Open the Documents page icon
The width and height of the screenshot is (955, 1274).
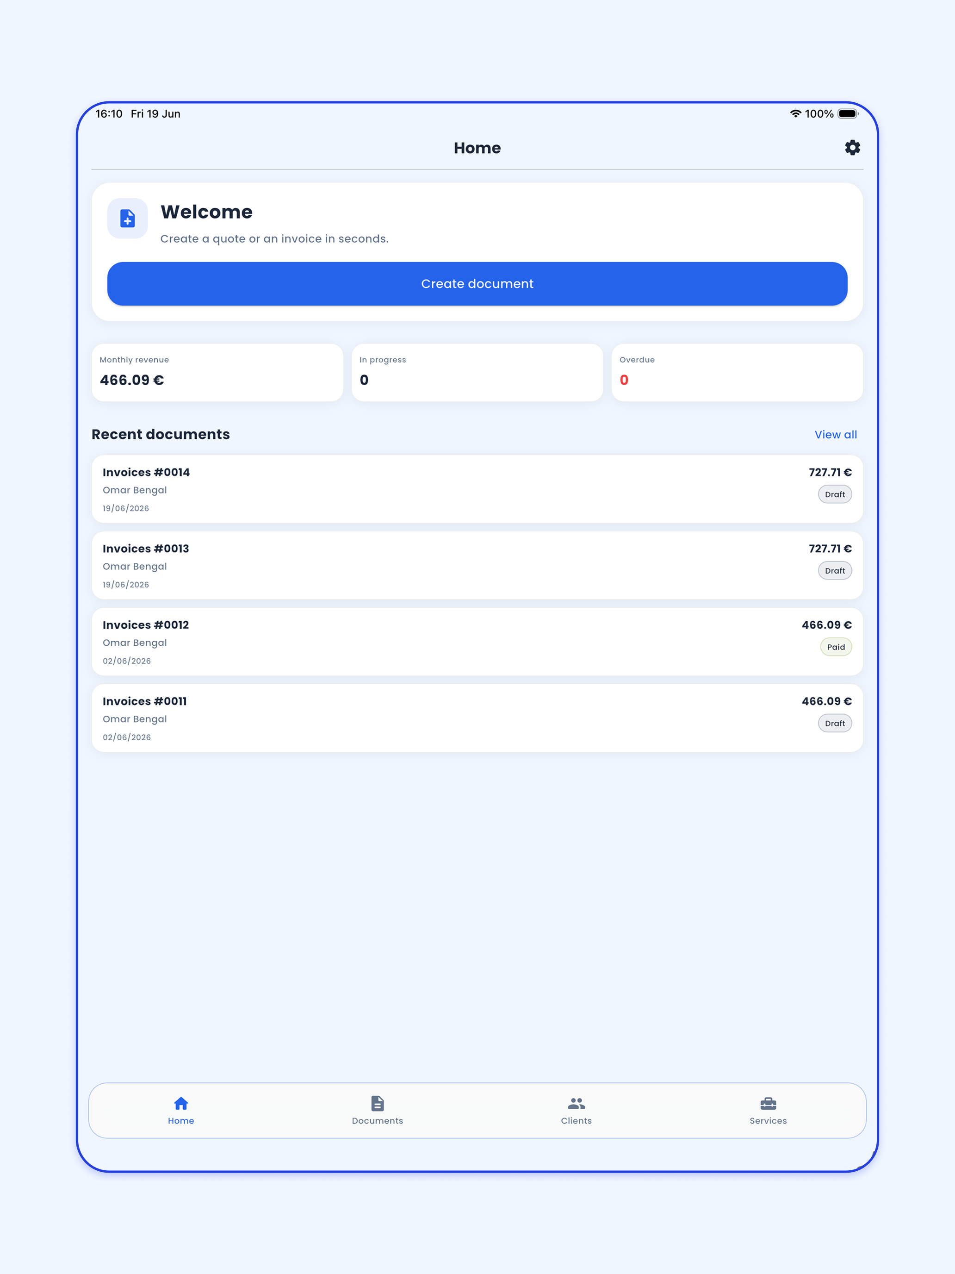[x=378, y=1103]
